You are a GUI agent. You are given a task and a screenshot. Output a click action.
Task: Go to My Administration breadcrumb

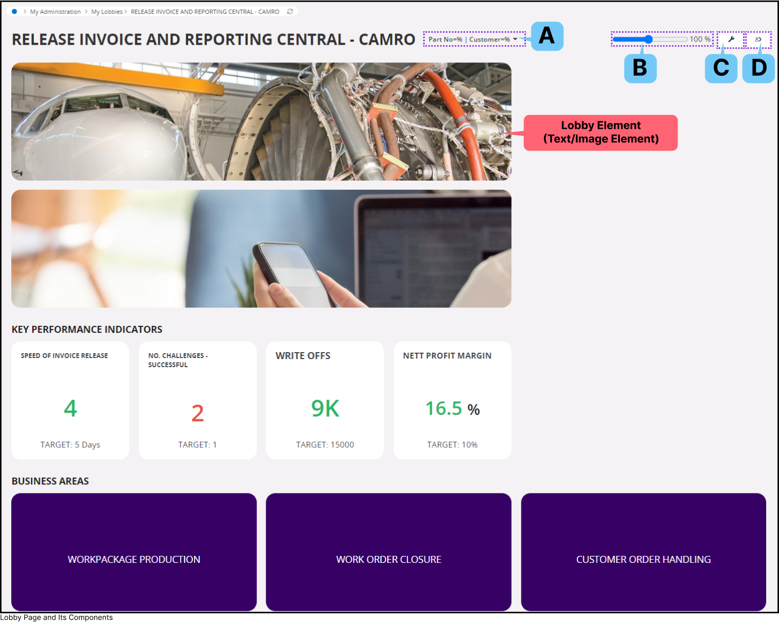(x=55, y=12)
